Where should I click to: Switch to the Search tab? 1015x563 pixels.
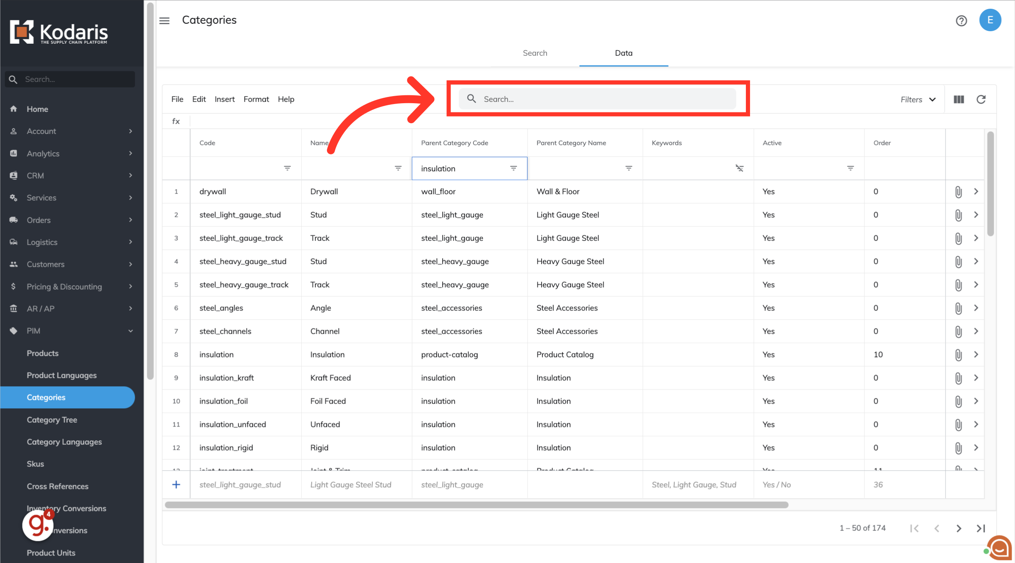coord(535,53)
